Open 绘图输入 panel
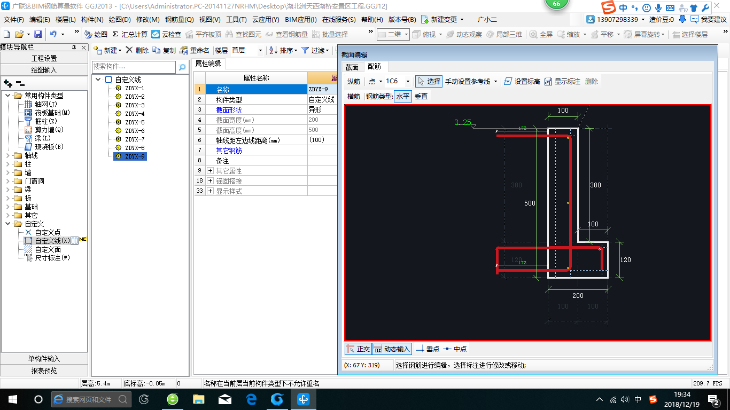Viewport: 730px width, 410px height. pyautogui.click(x=44, y=69)
